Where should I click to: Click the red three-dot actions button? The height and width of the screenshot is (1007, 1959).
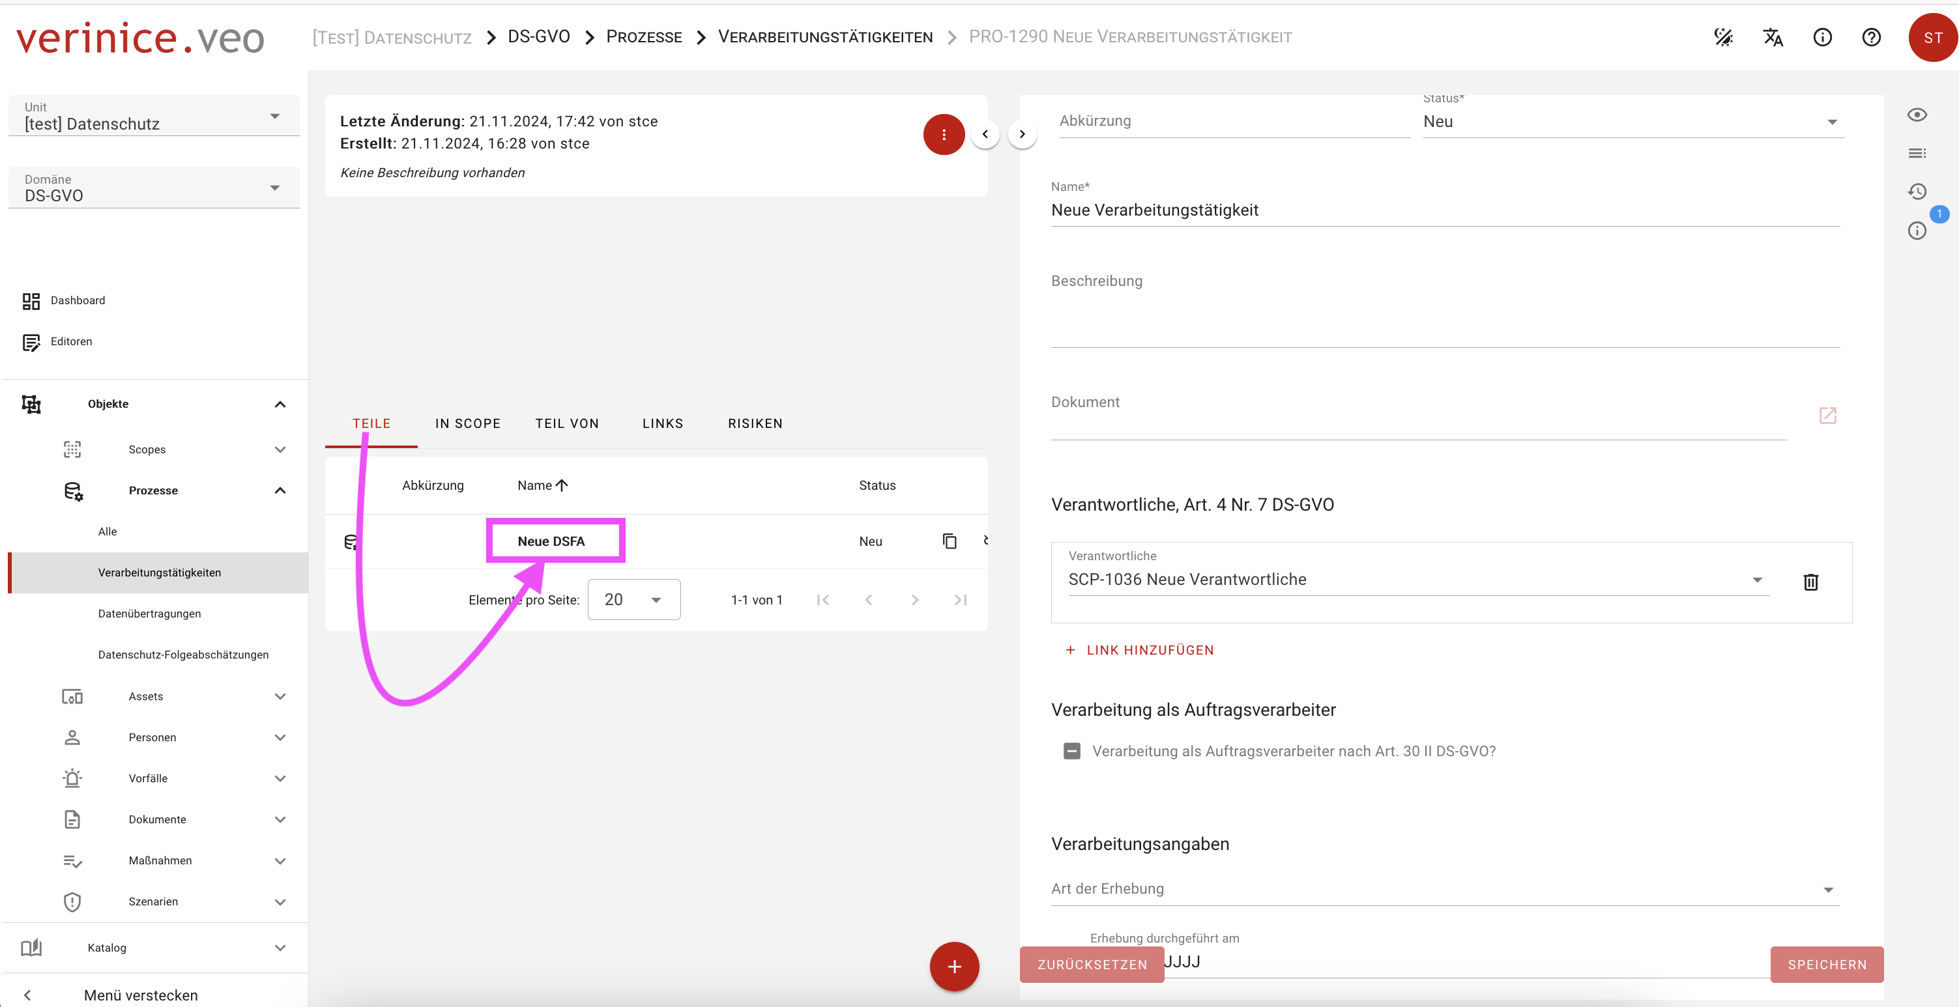(944, 135)
